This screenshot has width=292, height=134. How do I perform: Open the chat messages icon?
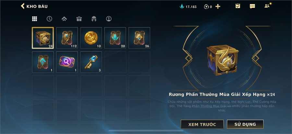tap(252, 6)
